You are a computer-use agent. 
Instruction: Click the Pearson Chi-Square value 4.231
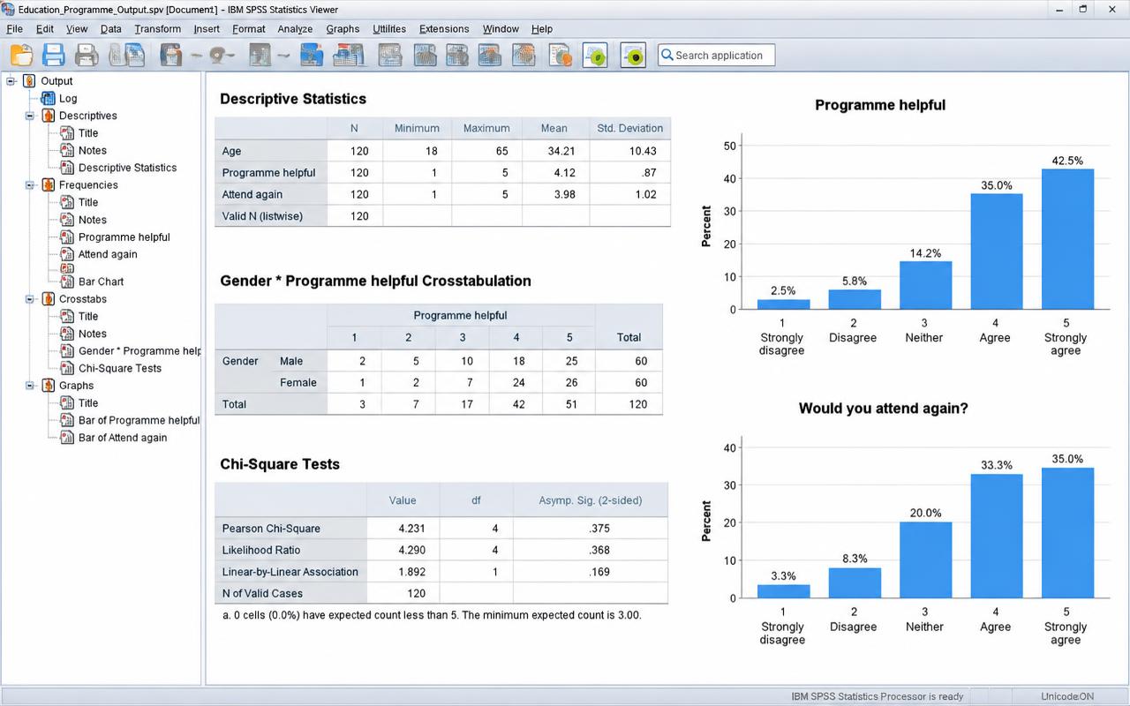(412, 529)
